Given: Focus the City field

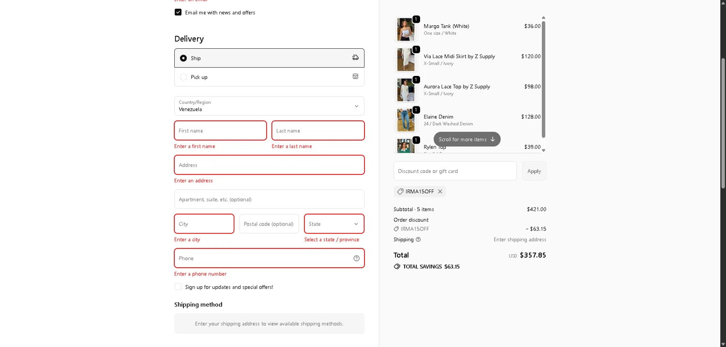Looking at the screenshot, I should [204, 224].
